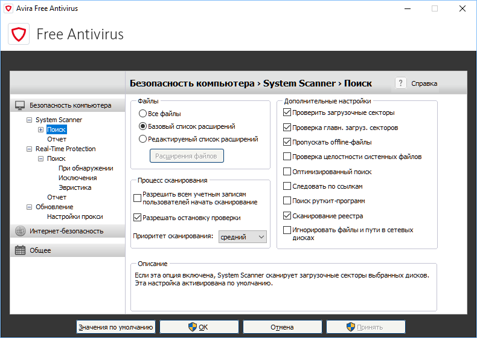Screen dimensions: 477x338
Task: Toggle Разрешать остановку проверки checkbox
Action: click(x=137, y=218)
